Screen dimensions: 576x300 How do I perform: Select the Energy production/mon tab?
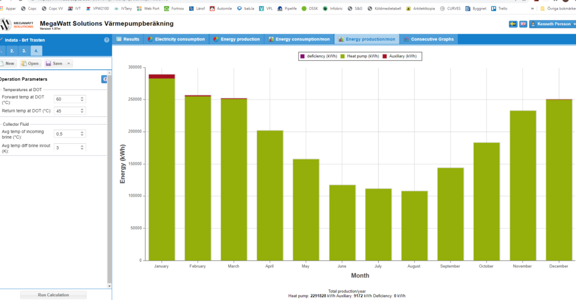(367, 39)
